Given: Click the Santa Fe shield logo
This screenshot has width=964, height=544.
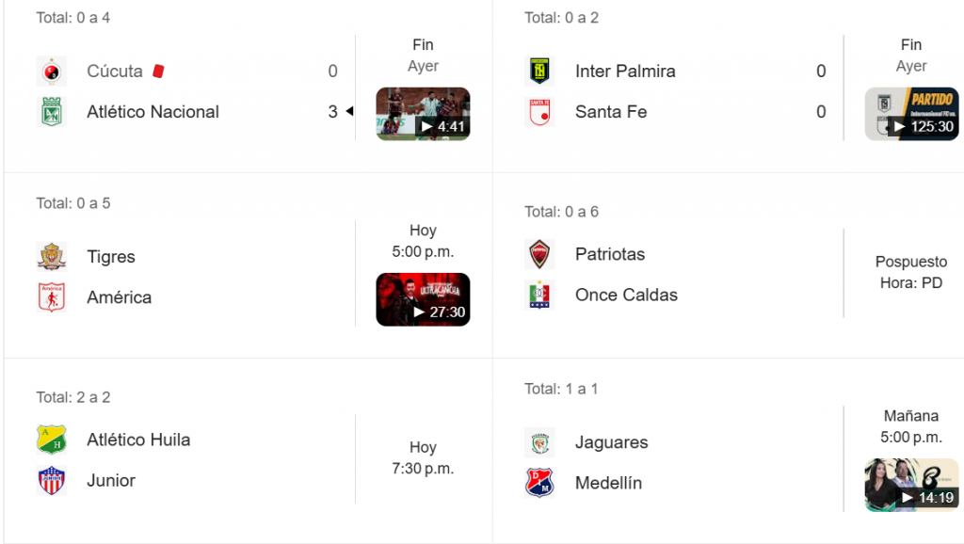Looking at the screenshot, I should (539, 112).
